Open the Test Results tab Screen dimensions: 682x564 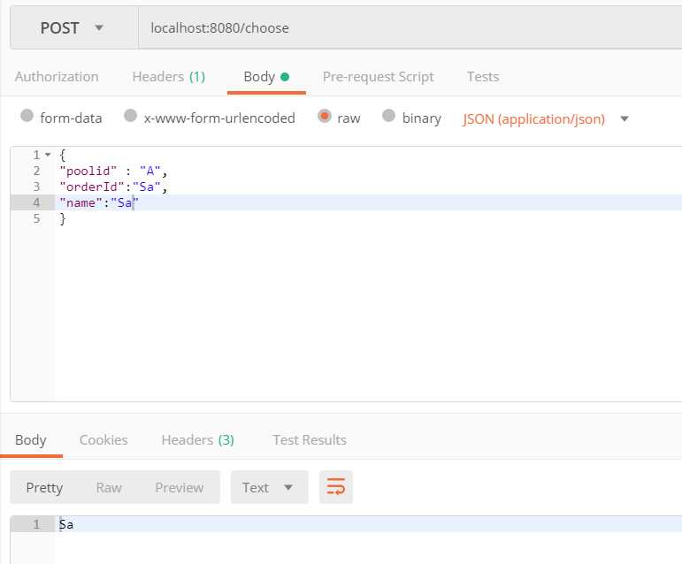point(310,439)
